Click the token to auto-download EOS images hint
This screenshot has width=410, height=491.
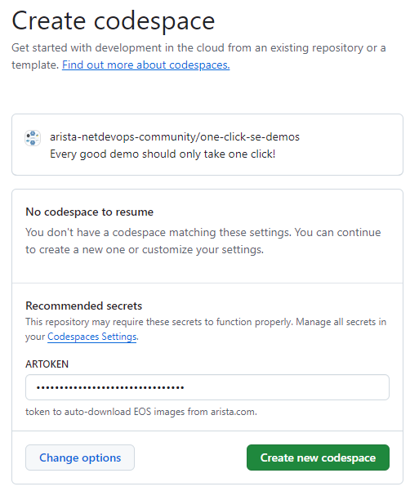pos(141,412)
